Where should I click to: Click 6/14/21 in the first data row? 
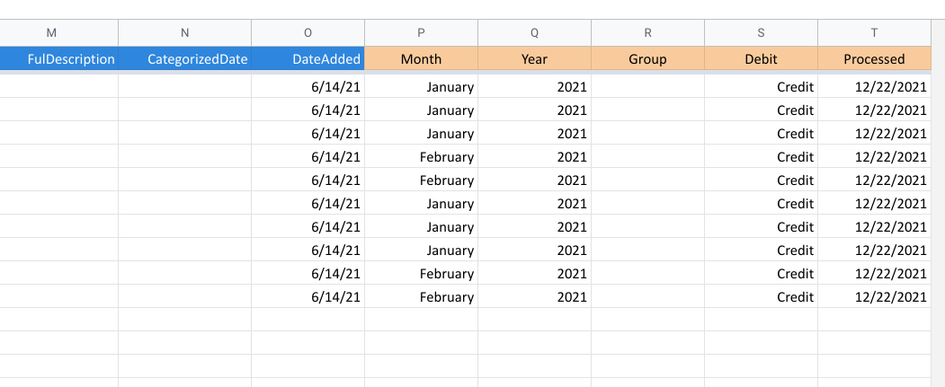pyautogui.click(x=308, y=87)
